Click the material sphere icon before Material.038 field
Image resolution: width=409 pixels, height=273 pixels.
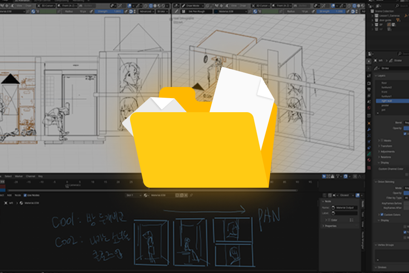pyautogui.click(x=146, y=195)
